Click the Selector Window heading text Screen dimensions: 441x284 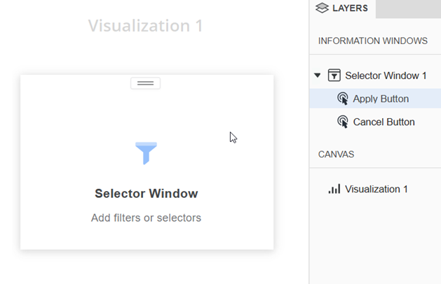point(146,194)
